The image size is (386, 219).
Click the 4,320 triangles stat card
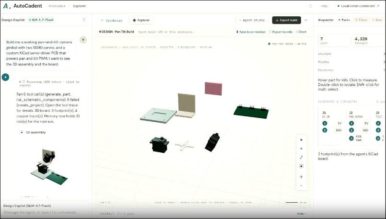[x=369, y=40]
